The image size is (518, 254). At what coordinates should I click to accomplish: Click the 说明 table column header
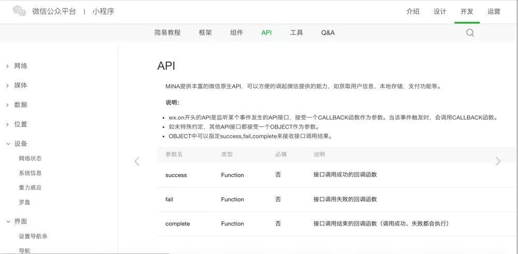tap(319, 154)
